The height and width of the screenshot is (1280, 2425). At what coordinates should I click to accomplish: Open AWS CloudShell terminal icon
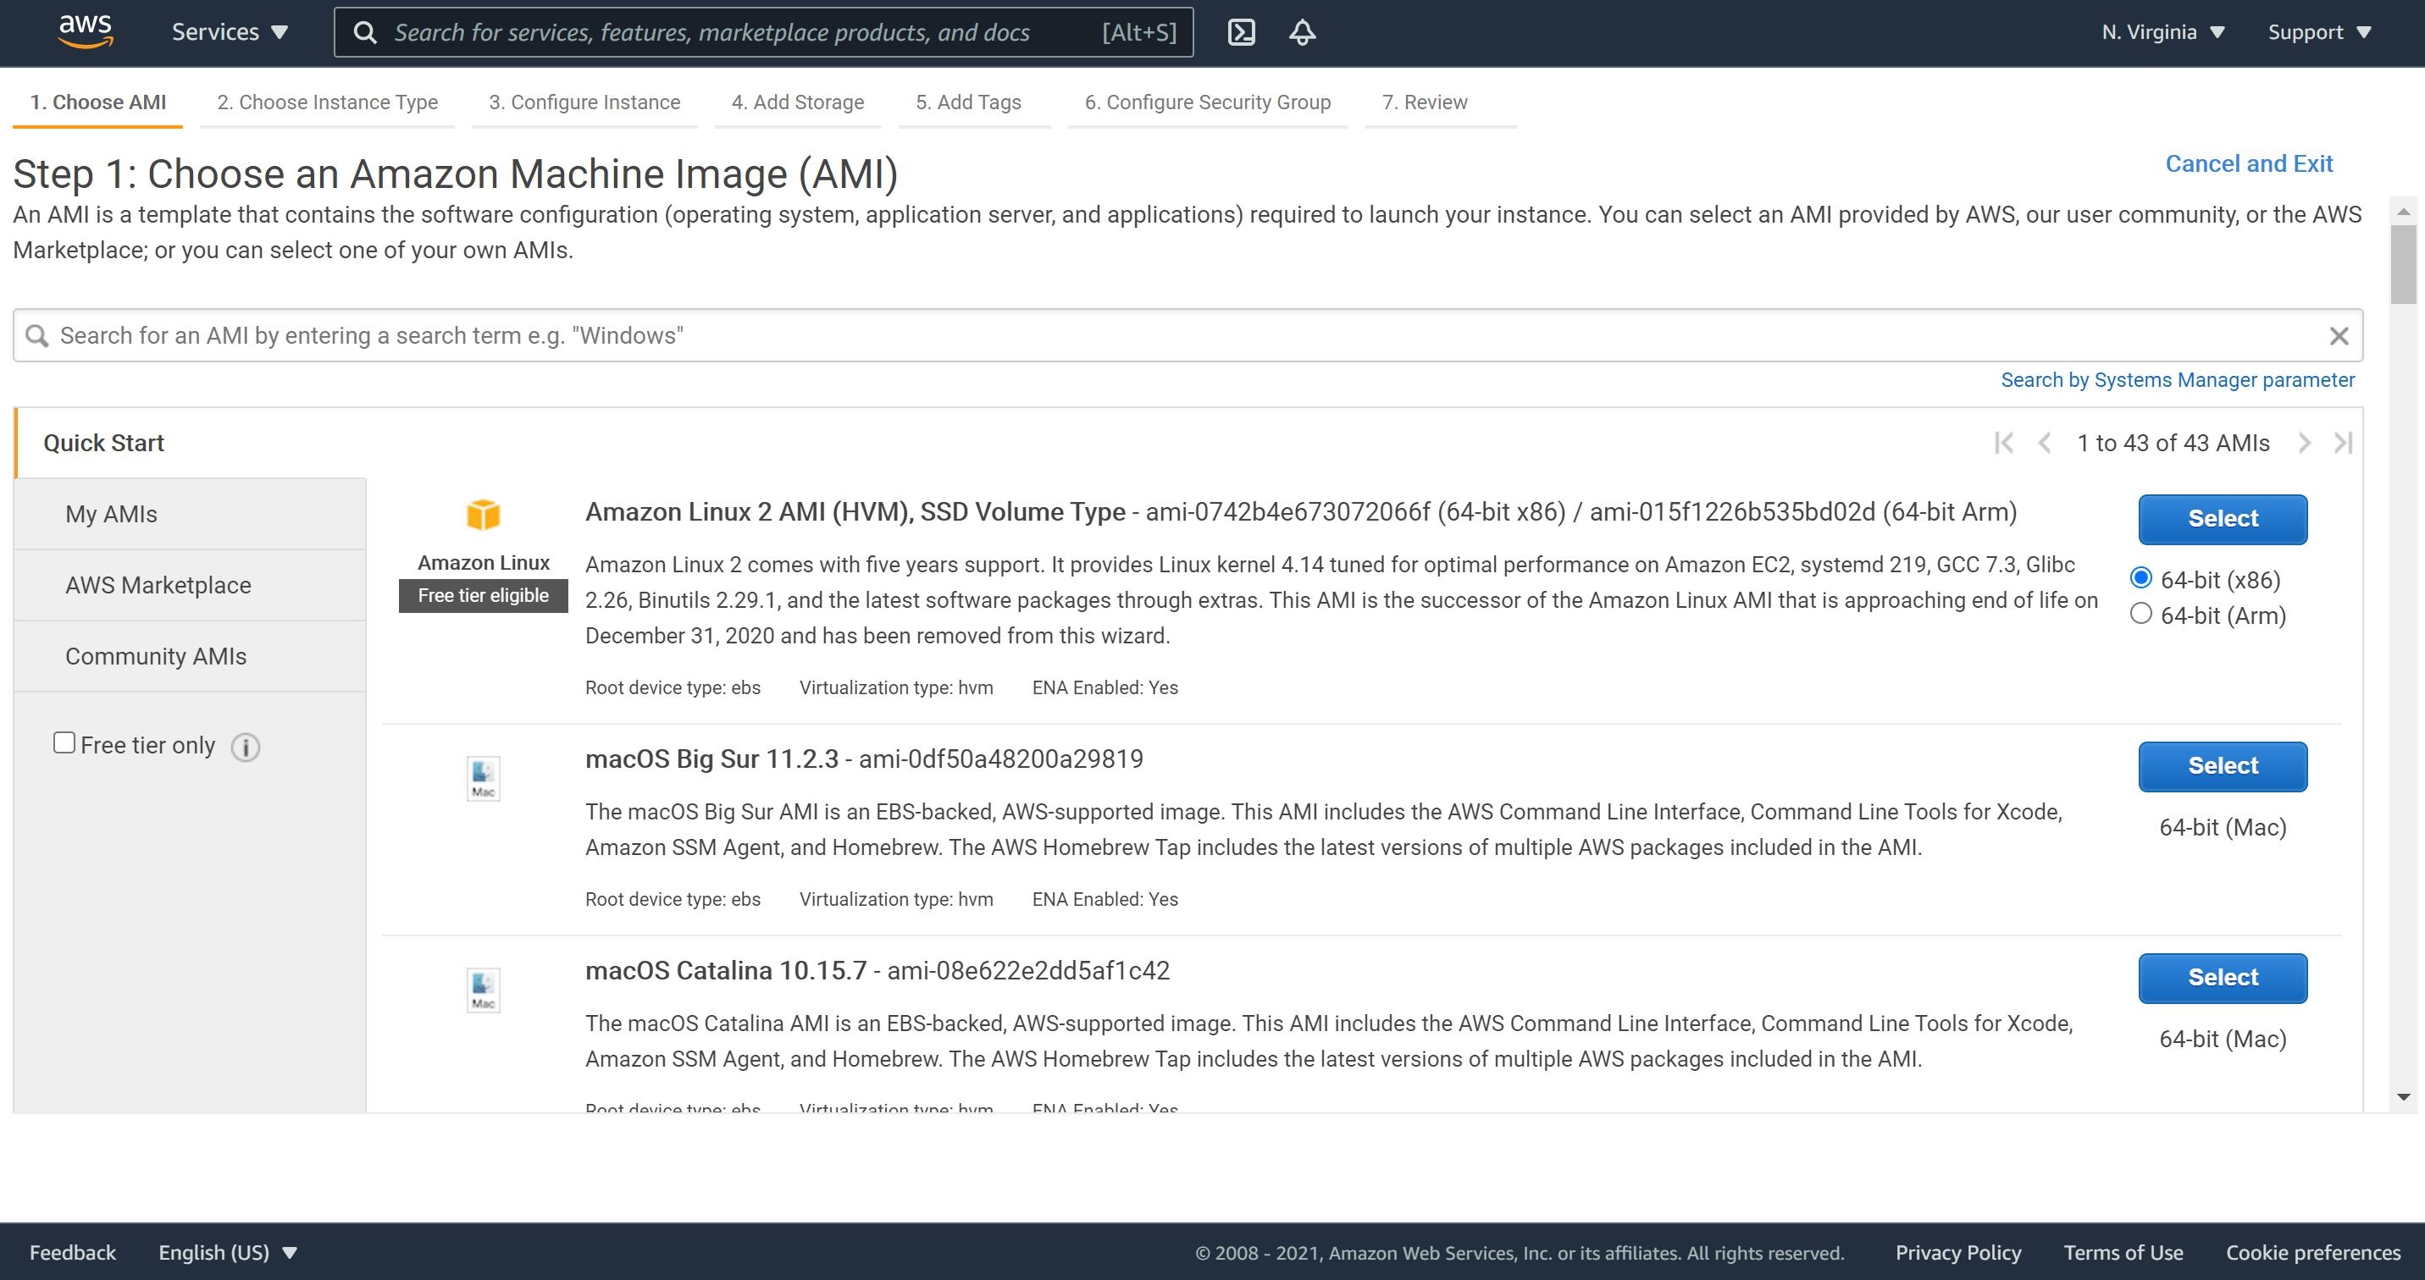(1242, 32)
